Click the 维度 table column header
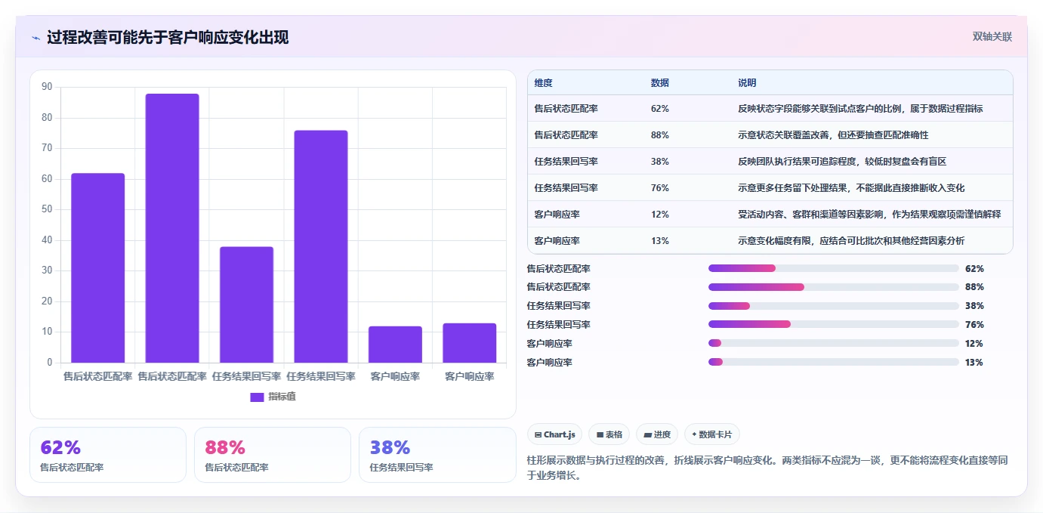Screen dimensions: 1043x513 (x=544, y=83)
